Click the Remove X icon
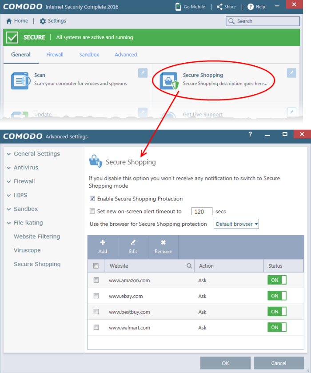Viewport: 311px width, 373px height. click(163, 242)
